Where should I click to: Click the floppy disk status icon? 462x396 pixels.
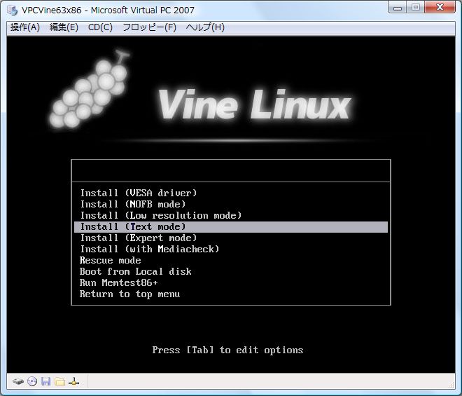point(45,381)
